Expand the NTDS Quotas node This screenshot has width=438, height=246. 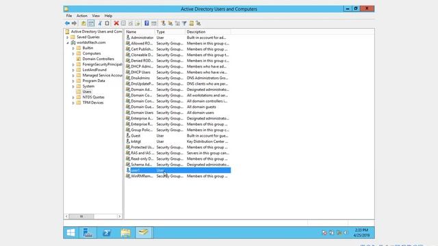(73, 97)
